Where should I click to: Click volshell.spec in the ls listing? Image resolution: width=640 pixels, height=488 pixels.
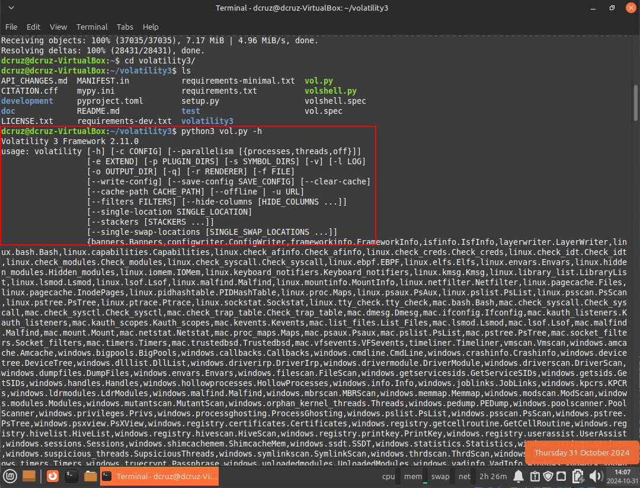click(335, 101)
